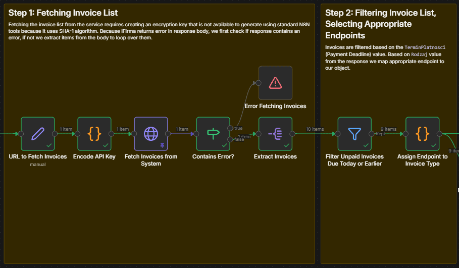Click the '9 items' label after Filter node
The image size is (459, 268).
[388, 129]
